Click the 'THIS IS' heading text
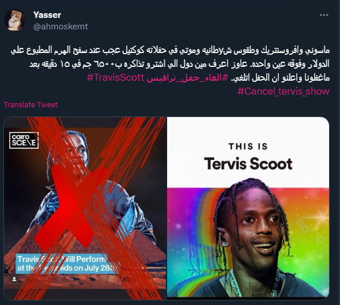This screenshot has height=305, width=340. (248, 146)
